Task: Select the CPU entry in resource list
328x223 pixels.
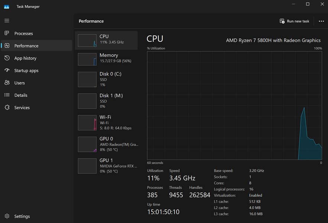Action: click(x=106, y=40)
